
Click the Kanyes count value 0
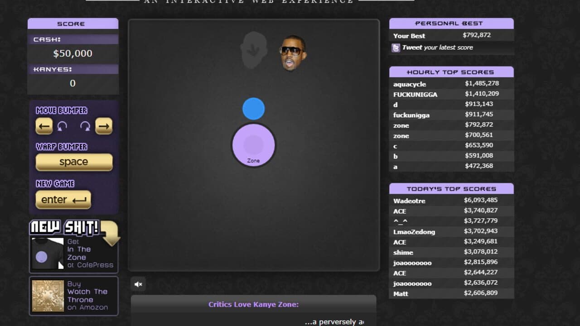(x=72, y=83)
